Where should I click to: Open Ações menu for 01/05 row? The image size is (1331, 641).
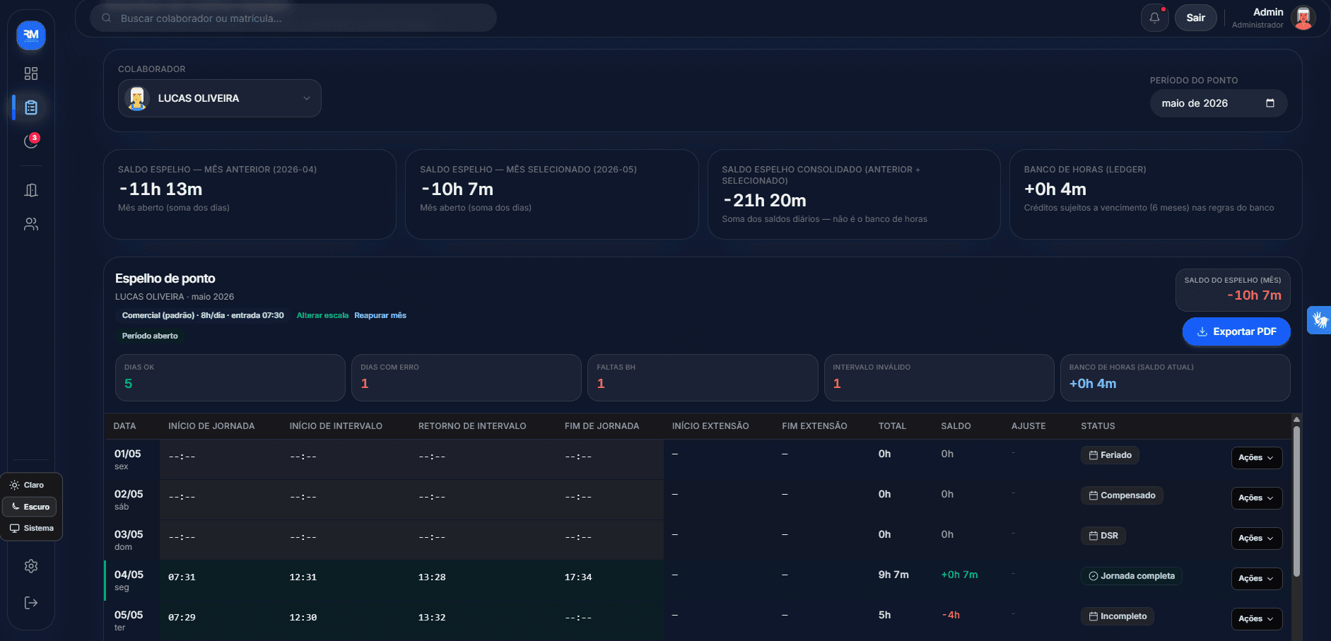[1256, 457]
